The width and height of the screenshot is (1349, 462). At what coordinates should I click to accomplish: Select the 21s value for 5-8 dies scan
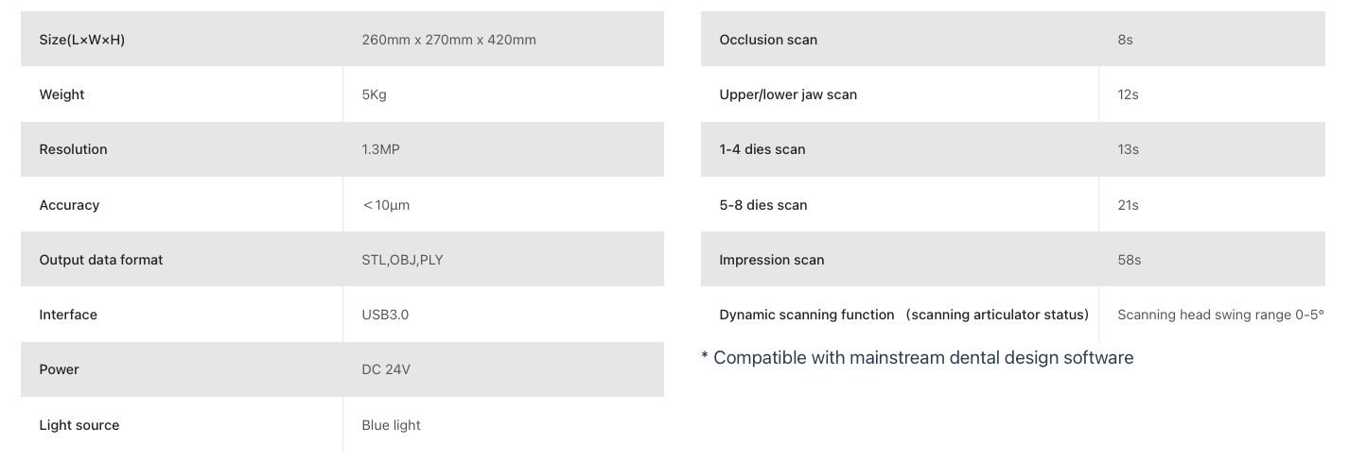[x=1128, y=205]
